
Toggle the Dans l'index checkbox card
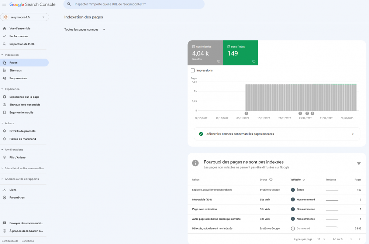(x=229, y=47)
